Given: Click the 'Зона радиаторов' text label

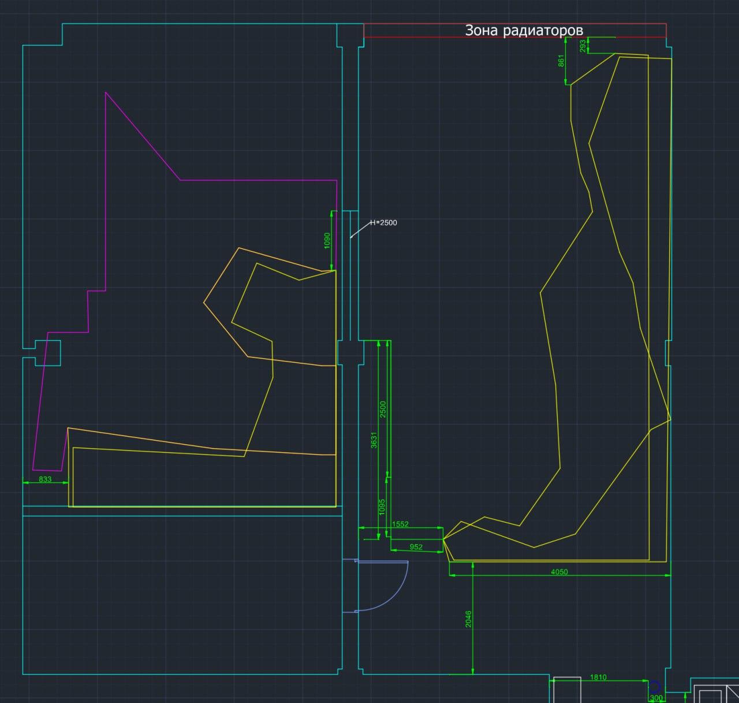Looking at the screenshot, I should [524, 31].
